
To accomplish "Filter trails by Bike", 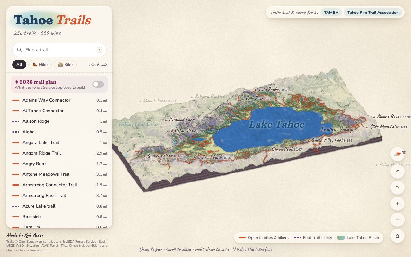I will (65, 65).
